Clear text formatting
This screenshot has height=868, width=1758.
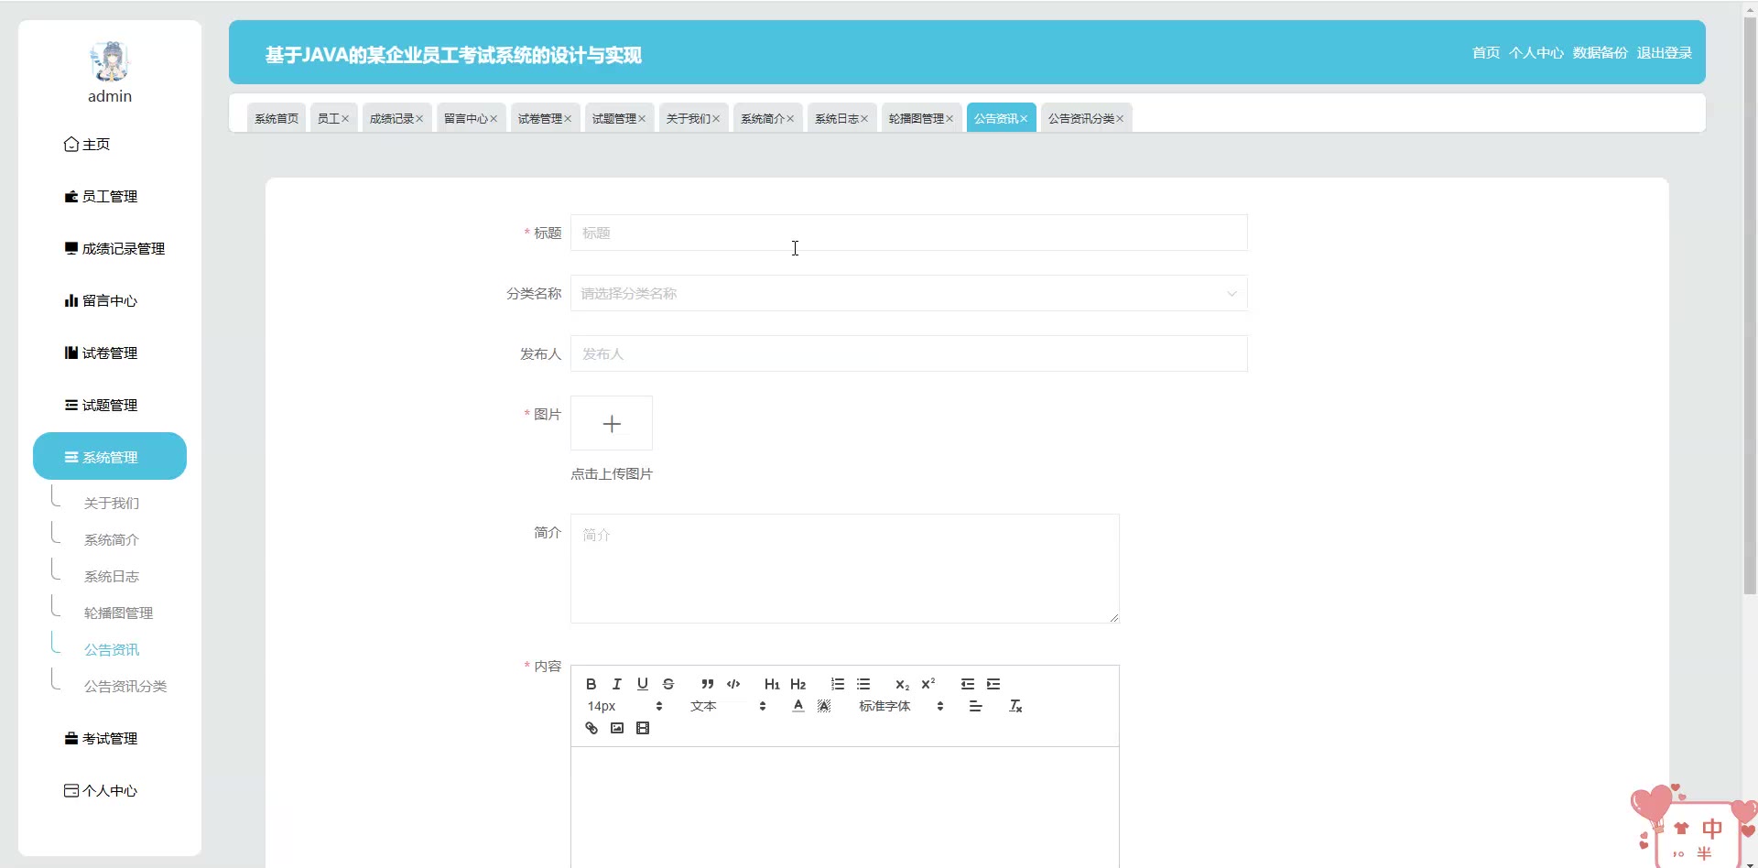coord(1015,706)
